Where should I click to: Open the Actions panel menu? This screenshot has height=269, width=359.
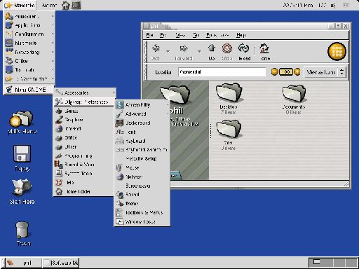pos(49,5)
